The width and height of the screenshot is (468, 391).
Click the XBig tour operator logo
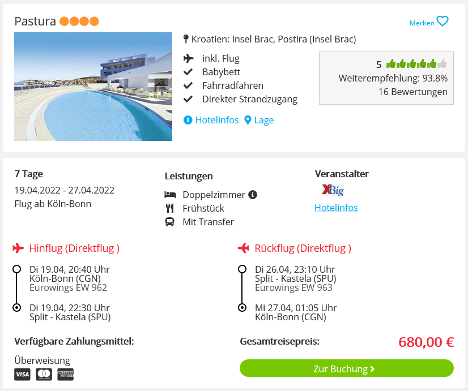tap(333, 190)
